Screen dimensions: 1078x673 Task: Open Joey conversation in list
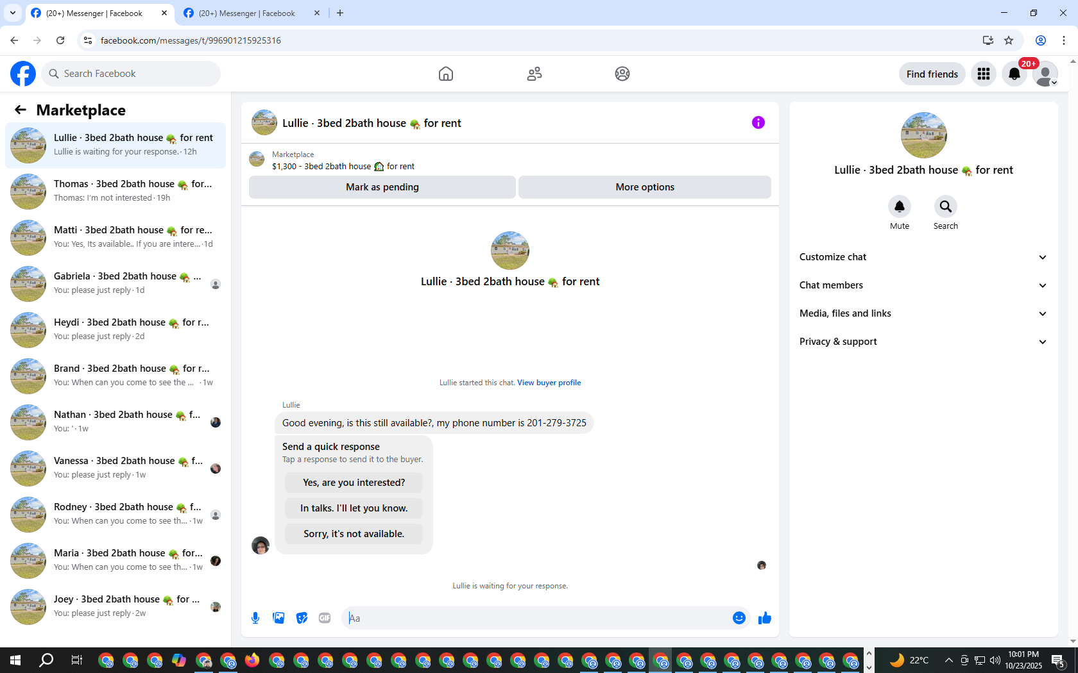click(116, 607)
